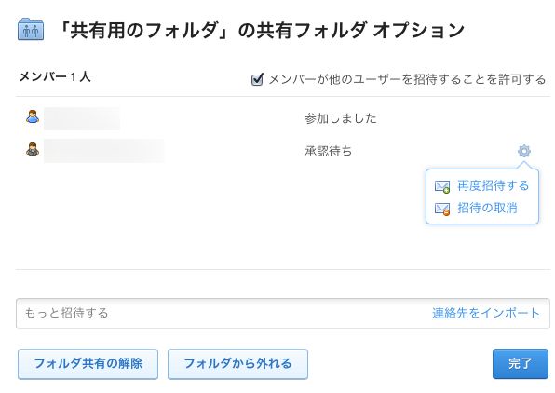Image resolution: width=555 pixels, height=393 pixels.
Task: Click the gear icon beside 承認待ち
Action: point(524,151)
